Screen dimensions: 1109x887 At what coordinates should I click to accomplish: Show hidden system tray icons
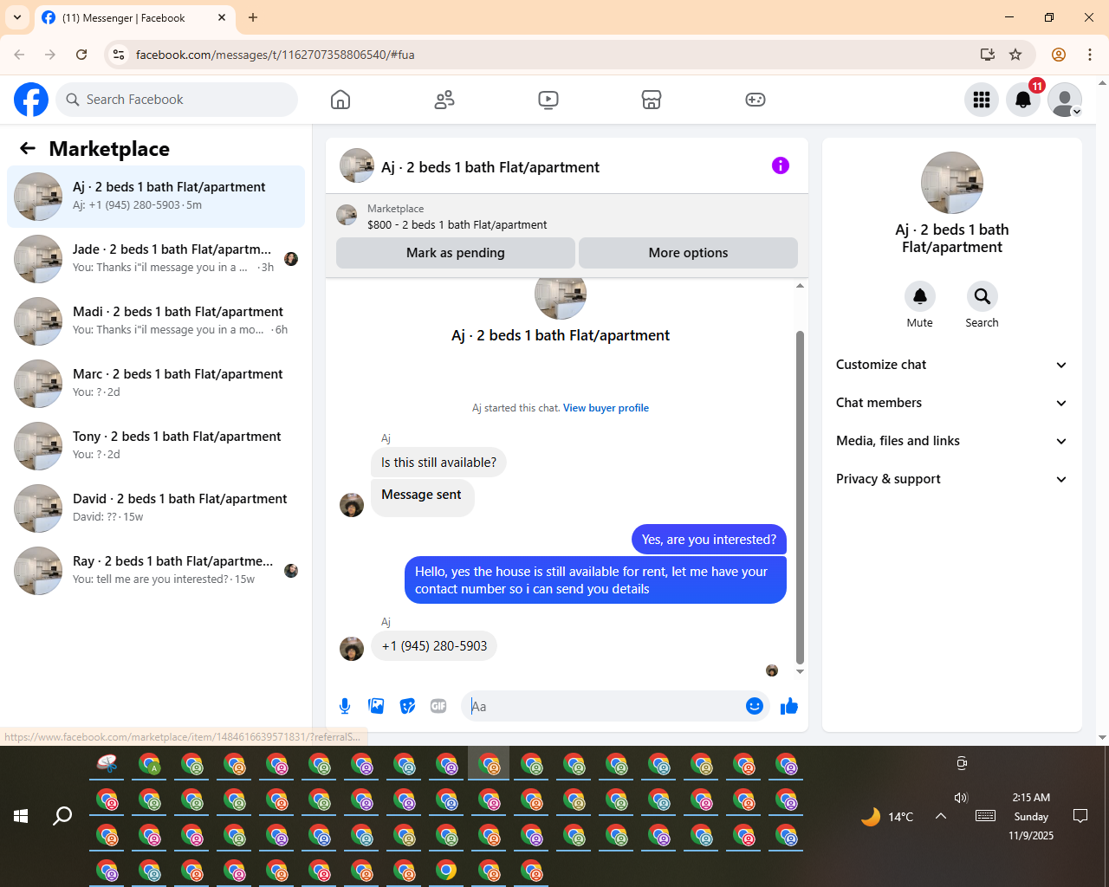click(x=941, y=816)
